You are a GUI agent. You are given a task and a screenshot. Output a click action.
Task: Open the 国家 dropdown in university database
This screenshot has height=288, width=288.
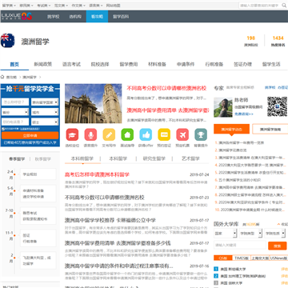click(225, 234)
